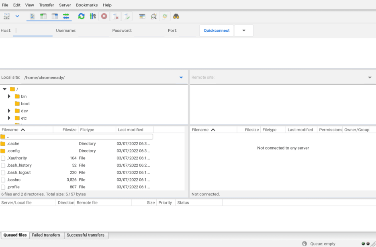Click the Priority column header in queue
The width and height of the screenshot is (376, 247).
click(x=165, y=203)
